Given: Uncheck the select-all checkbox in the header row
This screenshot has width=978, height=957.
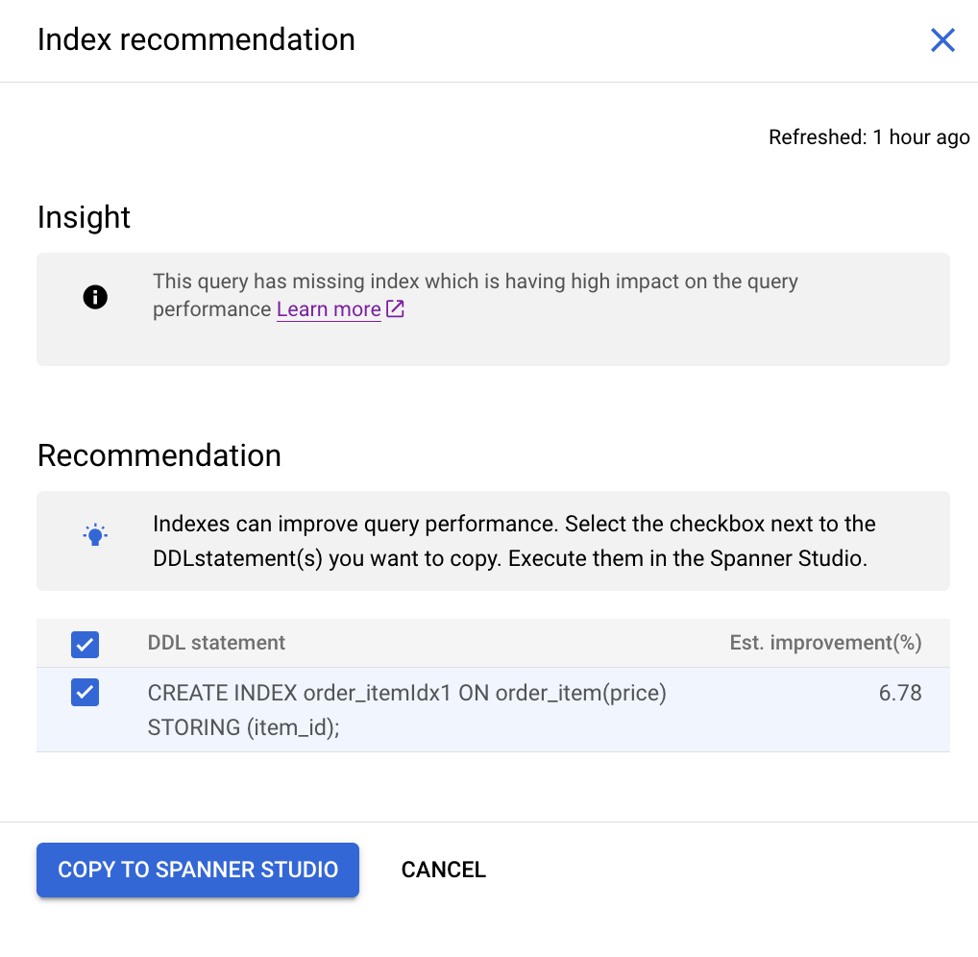Looking at the screenshot, I should [x=85, y=644].
